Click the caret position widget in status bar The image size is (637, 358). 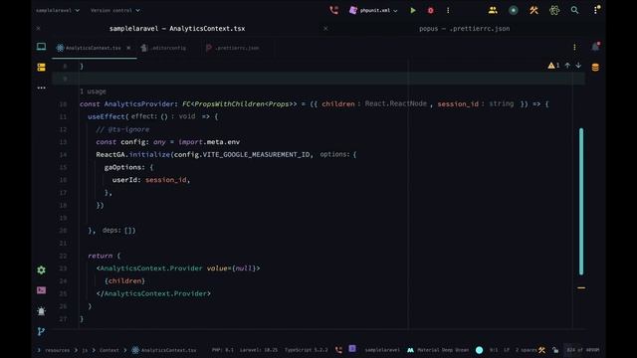[494, 350]
